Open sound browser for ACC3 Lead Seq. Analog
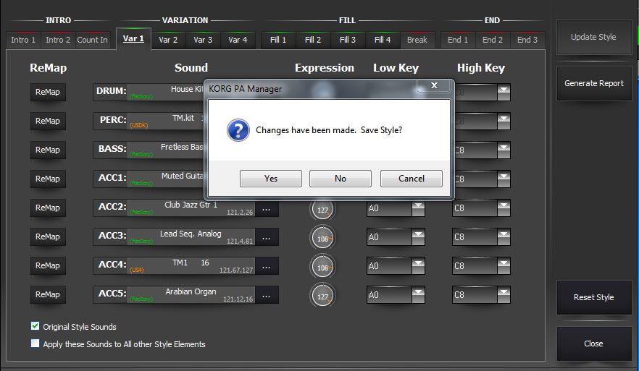The image size is (639, 371). (x=266, y=237)
